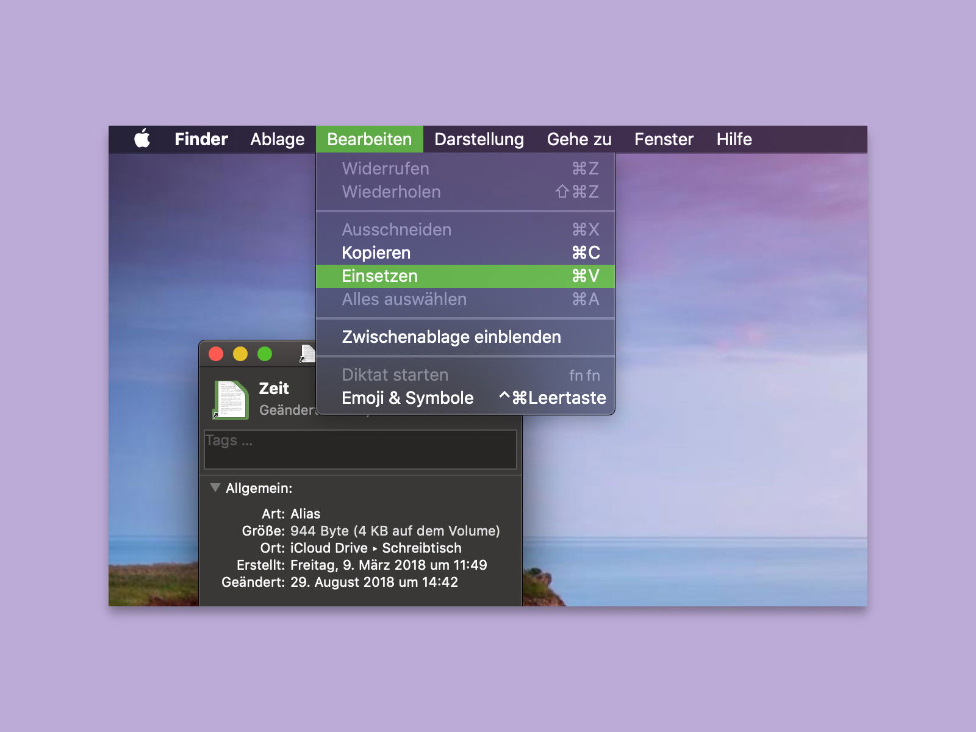
Task: Open the Darstellung menu
Action: [479, 139]
